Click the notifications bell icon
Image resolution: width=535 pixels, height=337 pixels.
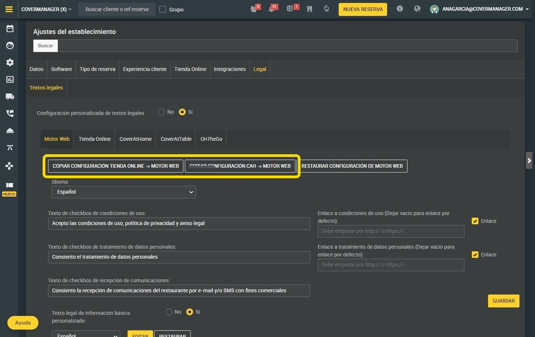click(271, 9)
